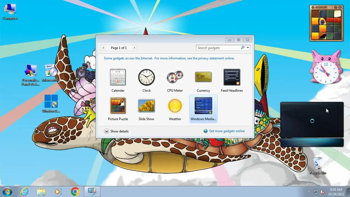The height and width of the screenshot is (197, 350).
Task: Select the Currency gadget
Action: tap(203, 80)
